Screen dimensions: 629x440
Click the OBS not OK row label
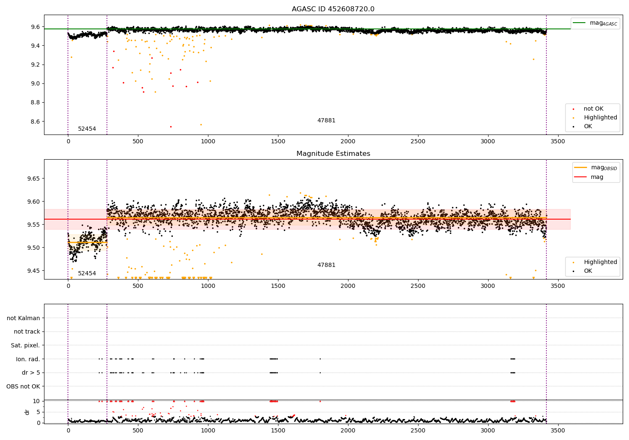[23, 386]
